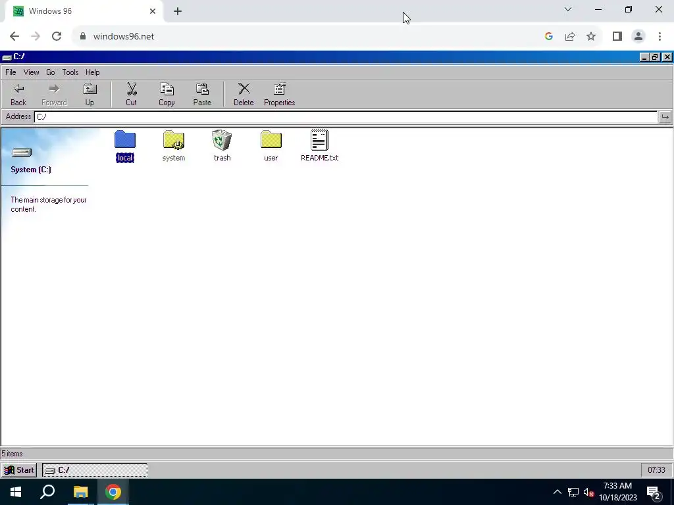
Task: Select the blue local folder
Action: click(125, 146)
